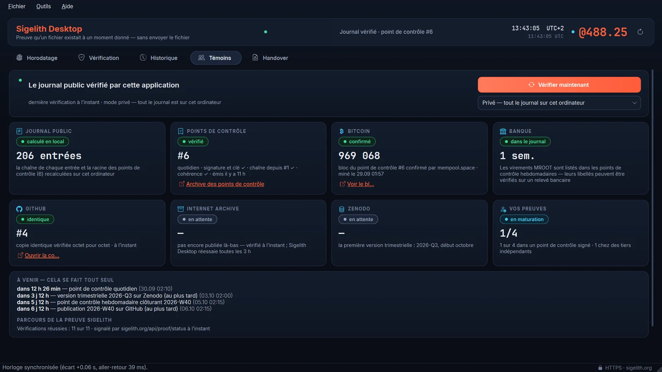Image resolution: width=662 pixels, height=372 pixels.
Task: Click the dans 6 j 12 h GitHub publication row
Action: (114, 309)
